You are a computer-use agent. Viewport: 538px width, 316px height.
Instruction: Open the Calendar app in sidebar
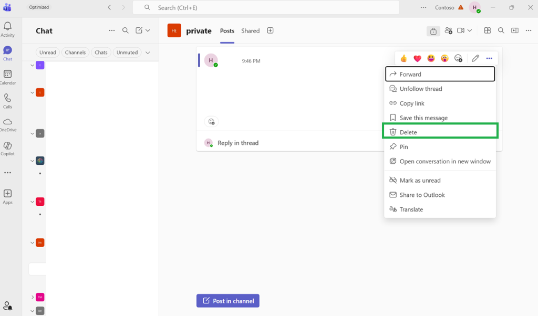(x=7, y=78)
